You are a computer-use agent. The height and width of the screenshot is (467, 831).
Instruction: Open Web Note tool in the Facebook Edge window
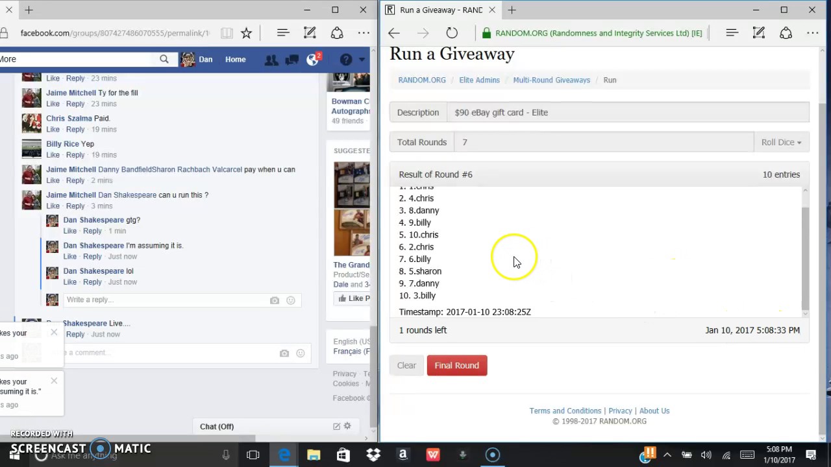pyautogui.click(x=310, y=33)
